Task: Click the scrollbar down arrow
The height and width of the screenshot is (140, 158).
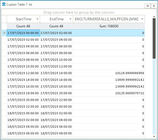Action: click(154, 137)
